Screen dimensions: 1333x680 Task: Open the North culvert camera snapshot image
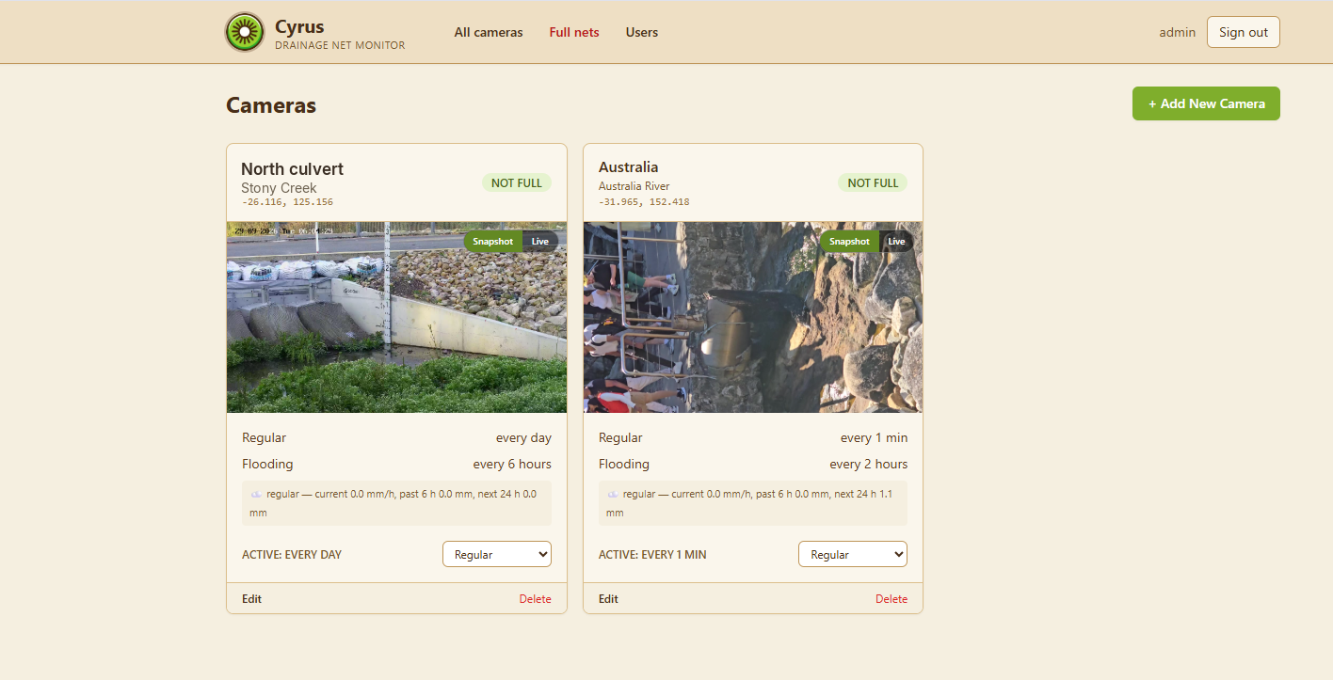(396, 317)
